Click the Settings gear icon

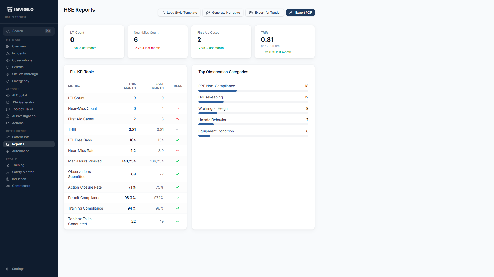[x=8, y=269]
